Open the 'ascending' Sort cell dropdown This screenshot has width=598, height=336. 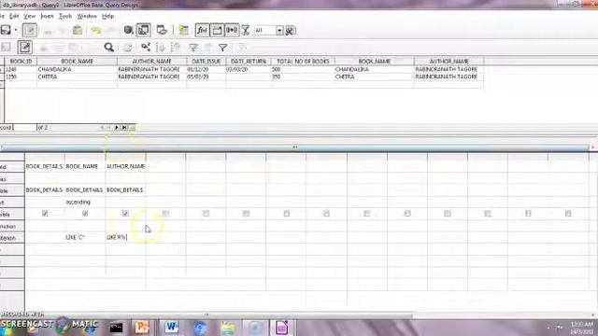[85, 202]
